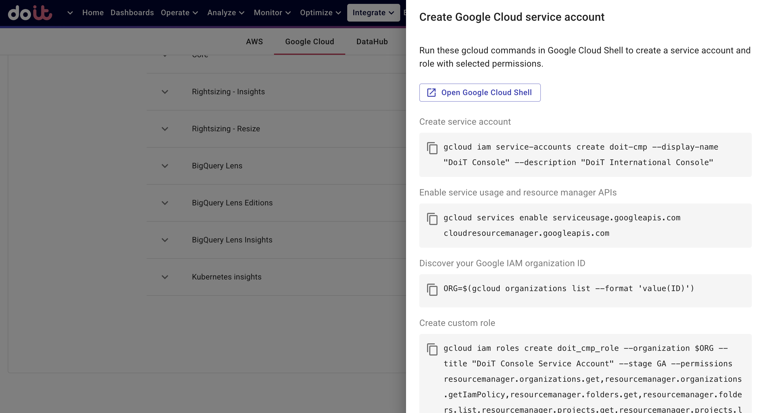Expand the Kubernetes insights section
Viewport: 764px width, 413px height.
165,277
